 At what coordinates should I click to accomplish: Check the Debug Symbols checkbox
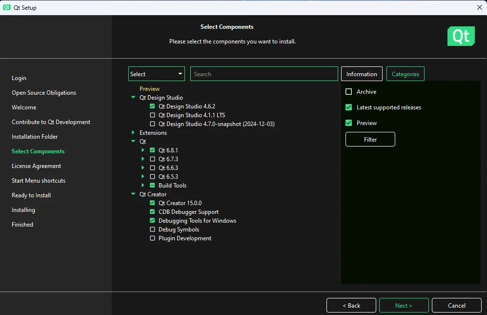tap(152, 230)
